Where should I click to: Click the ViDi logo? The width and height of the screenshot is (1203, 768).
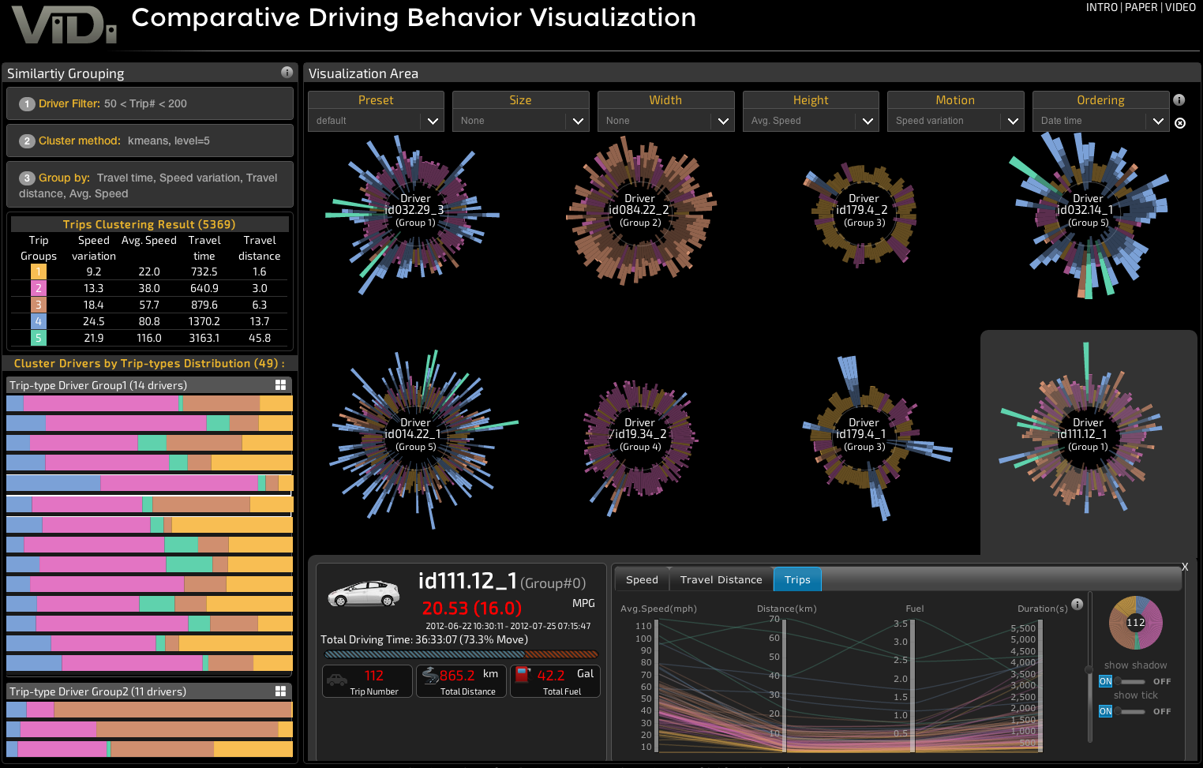tap(64, 25)
